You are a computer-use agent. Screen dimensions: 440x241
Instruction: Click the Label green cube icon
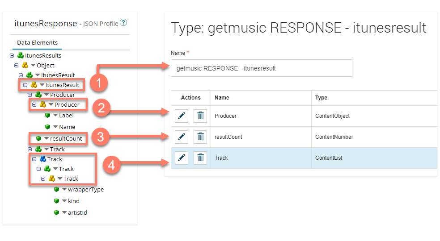pyautogui.click(x=47, y=115)
